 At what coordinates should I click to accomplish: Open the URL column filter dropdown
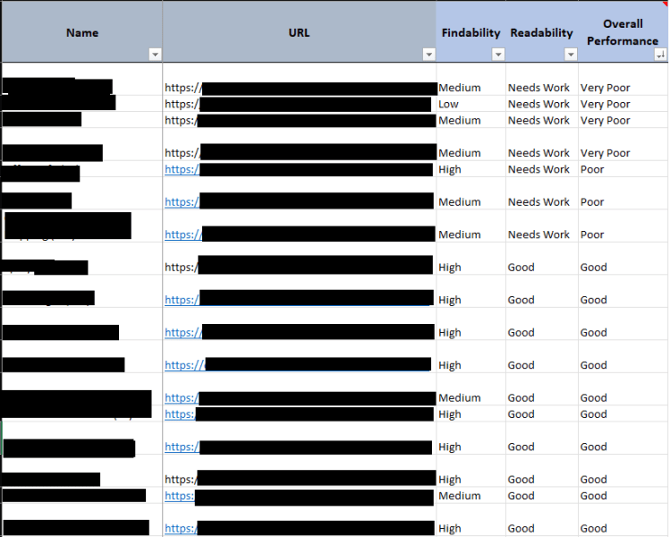[x=428, y=55]
